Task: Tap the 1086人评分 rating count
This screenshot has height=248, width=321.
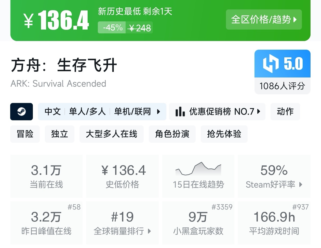Action: 282,86
